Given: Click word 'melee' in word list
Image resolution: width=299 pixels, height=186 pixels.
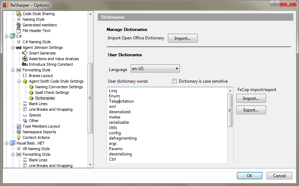Looking at the screenshot, I should [115, 117].
